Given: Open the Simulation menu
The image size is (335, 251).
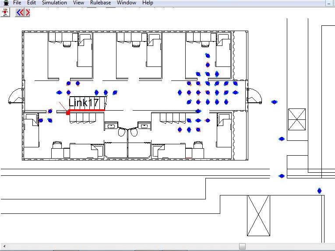Looking at the screenshot, I should (54, 3).
